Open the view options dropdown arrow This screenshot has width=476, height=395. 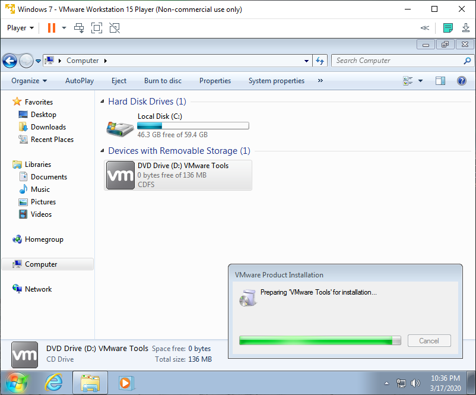[x=420, y=81]
